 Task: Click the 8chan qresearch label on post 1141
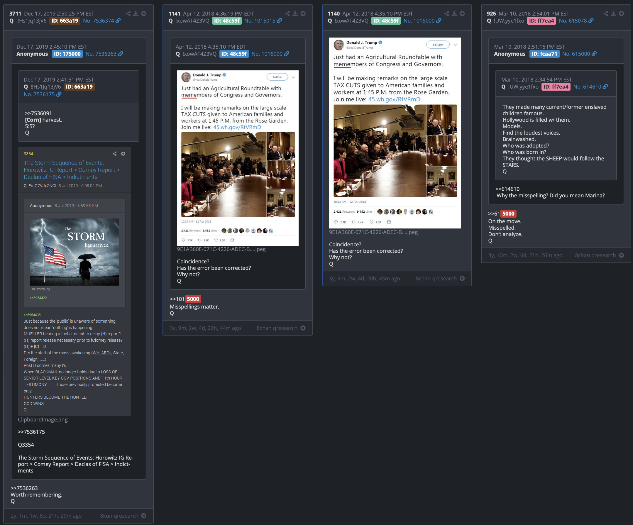click(277, 328)
